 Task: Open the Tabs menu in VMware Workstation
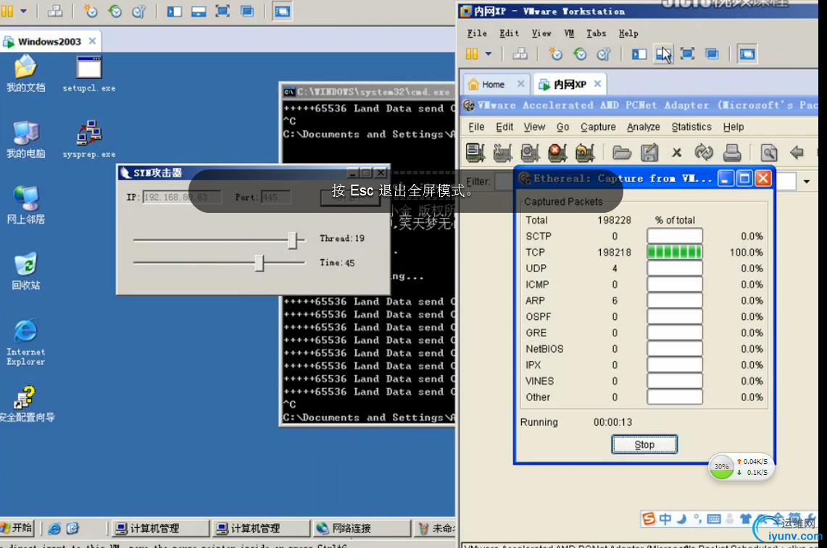597,33
